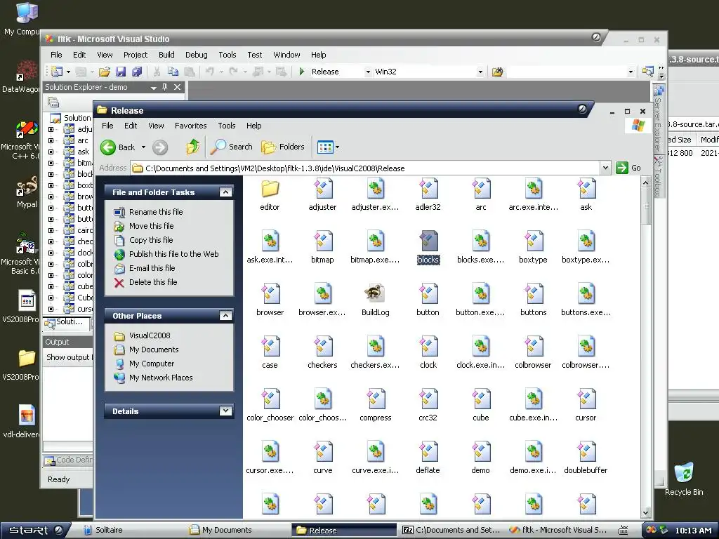
Task: Select the crc32 file icon
Action: pyautogui.click(x=428, y=399)
